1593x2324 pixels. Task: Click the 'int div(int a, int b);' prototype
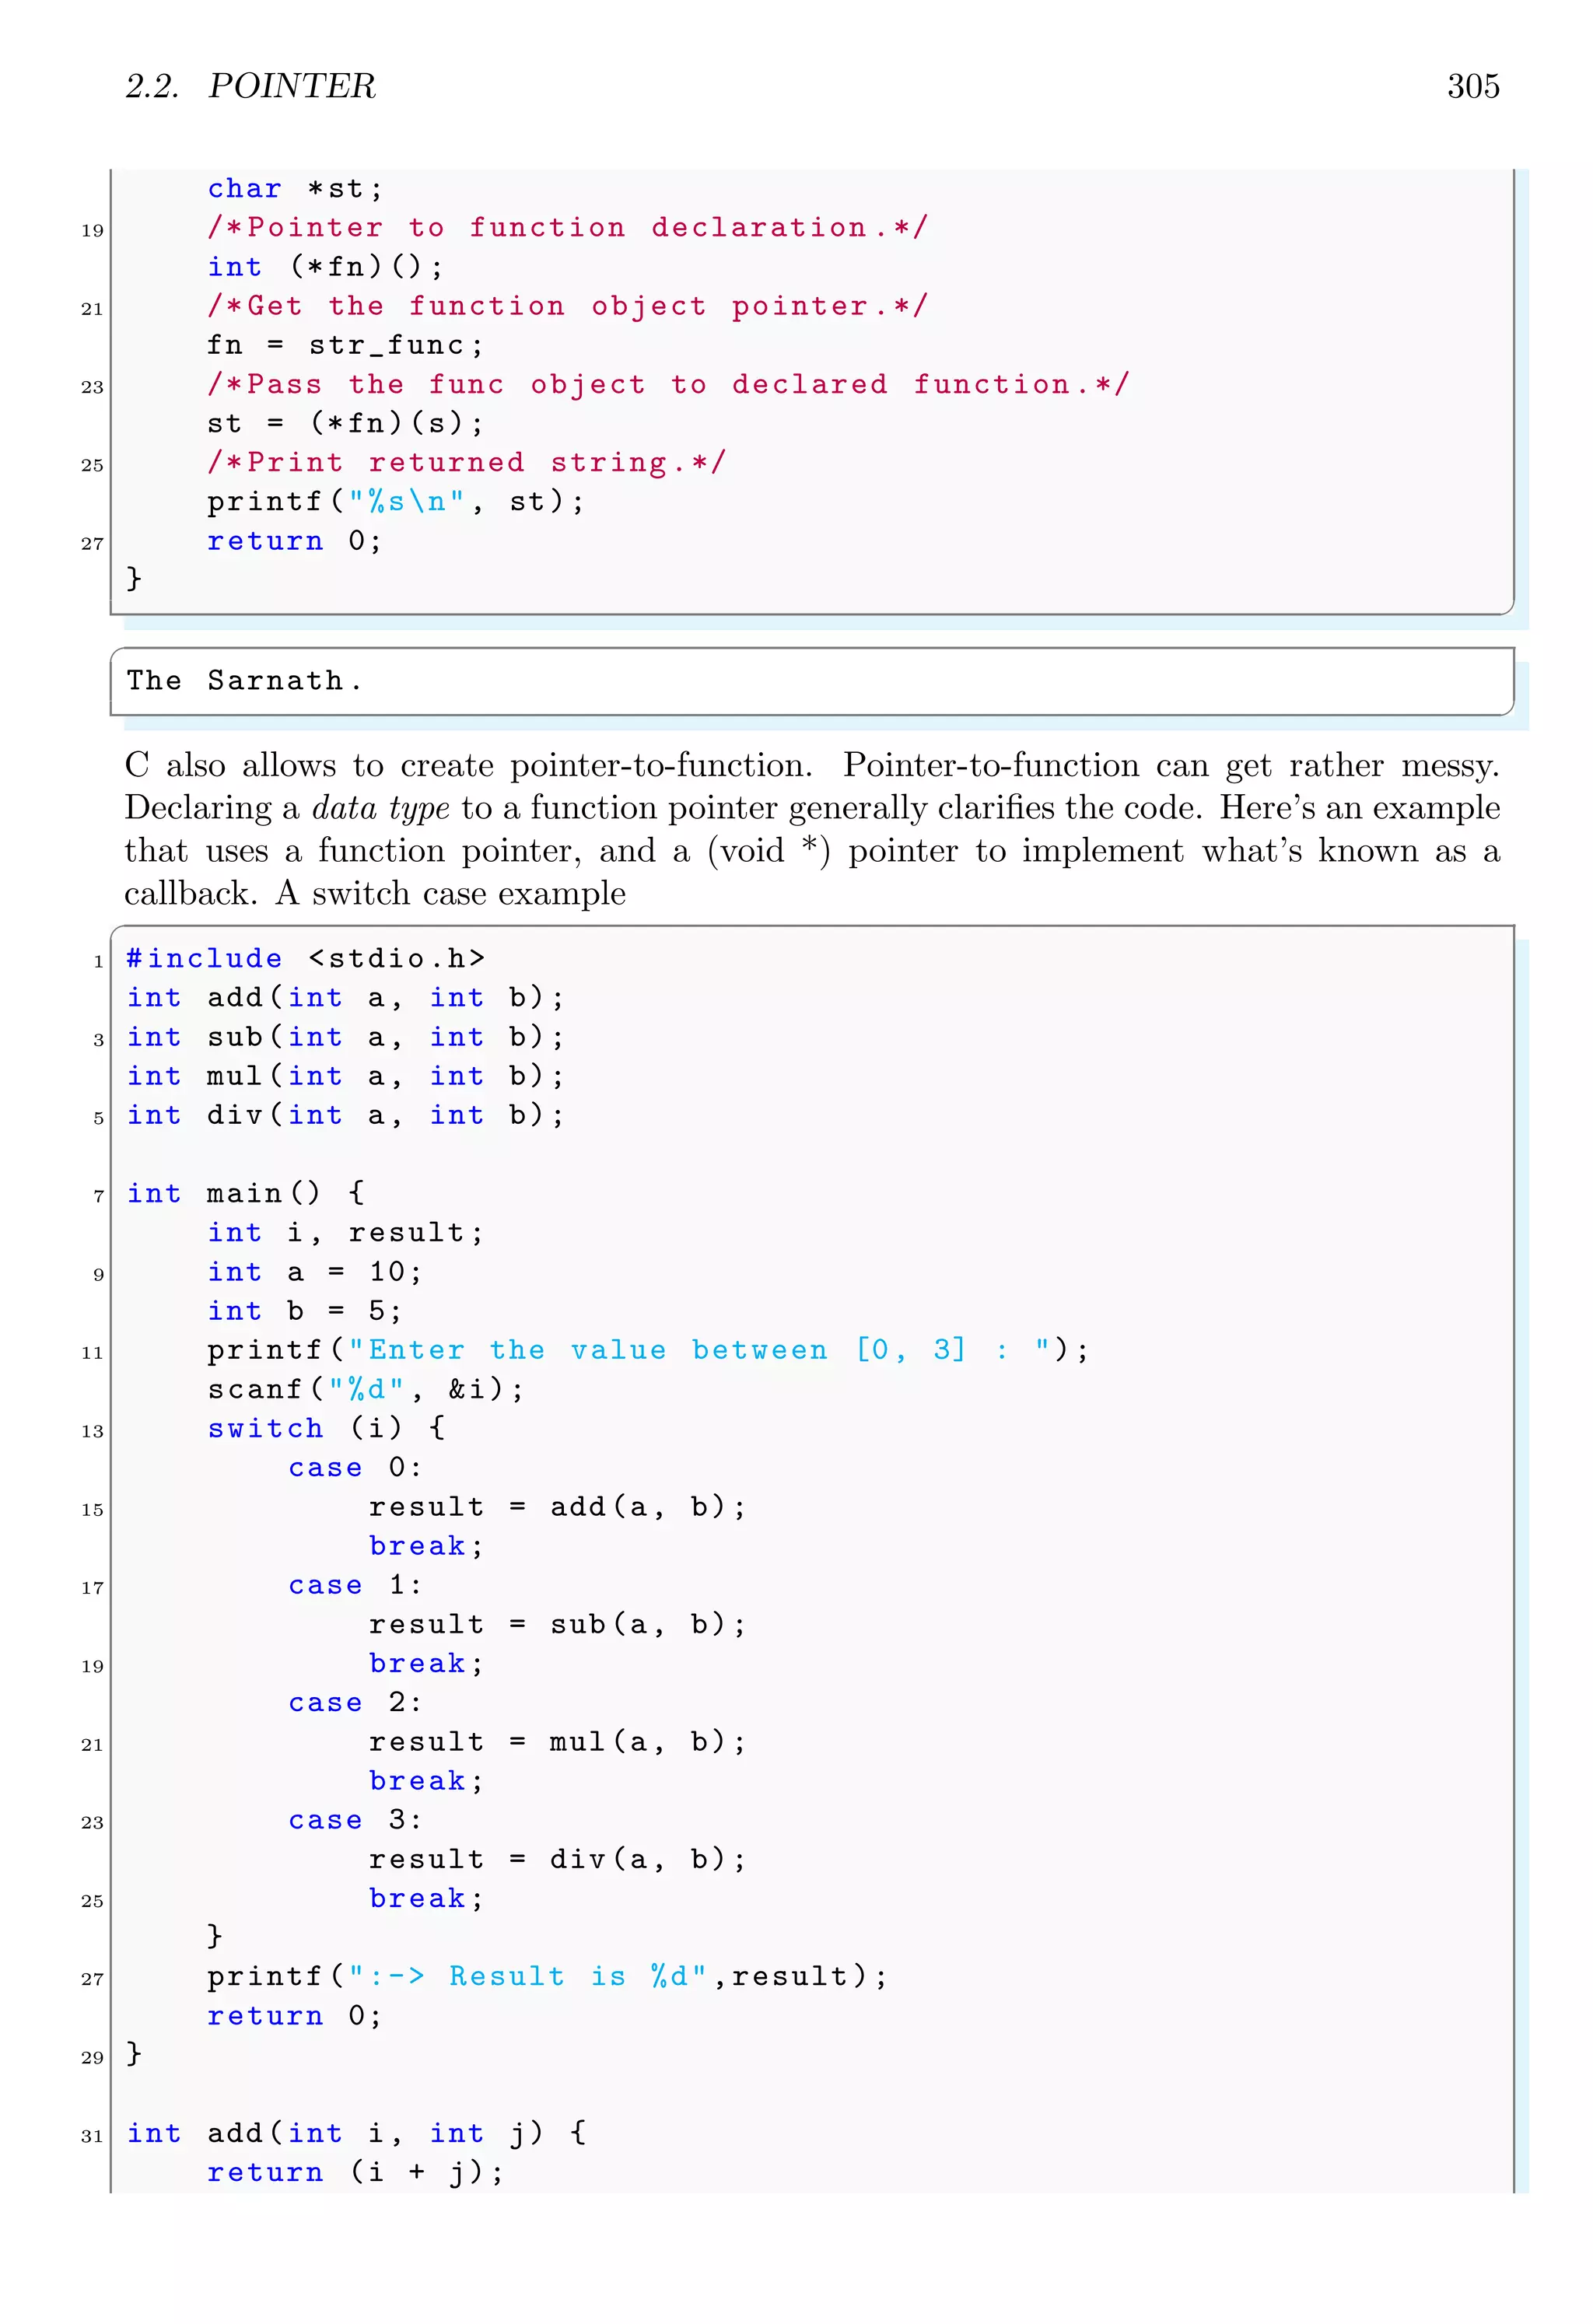tap(345, 1114)
